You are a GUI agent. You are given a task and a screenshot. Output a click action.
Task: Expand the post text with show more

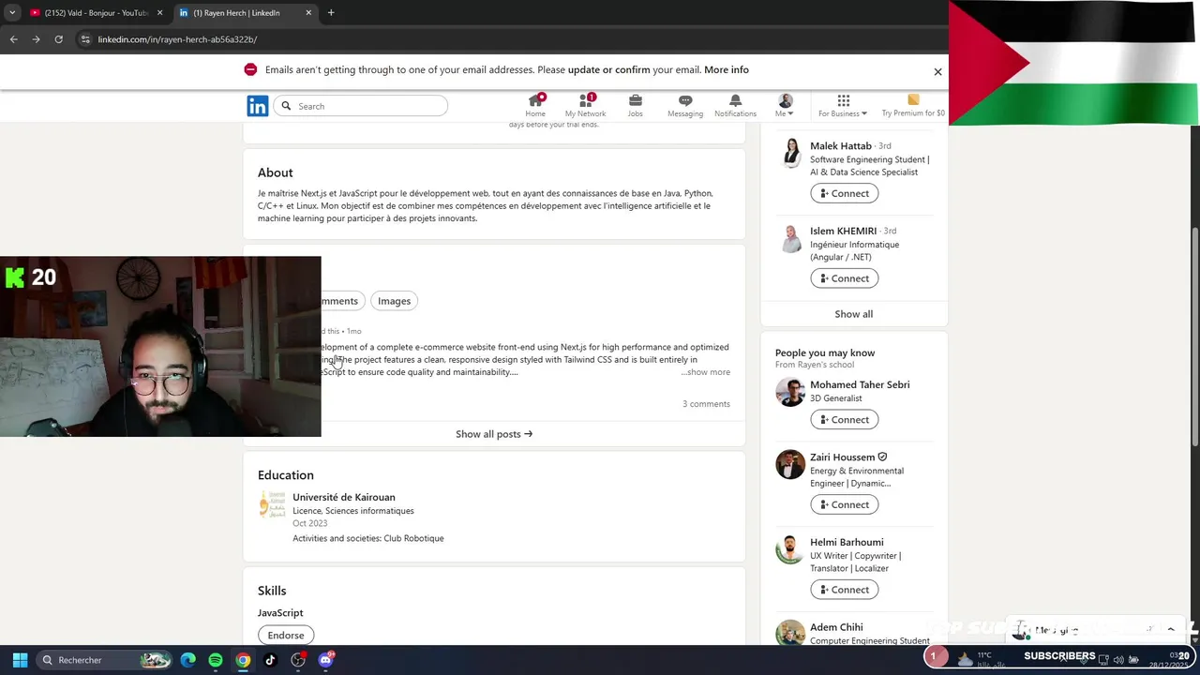(706, 372)
